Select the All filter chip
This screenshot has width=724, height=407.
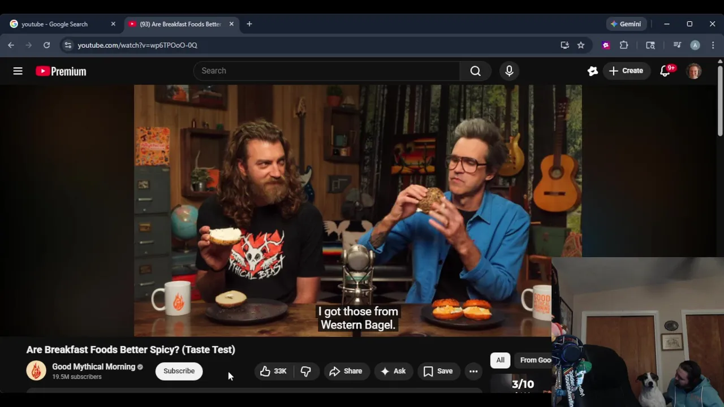pyautogui.click(x=500, y=360)
